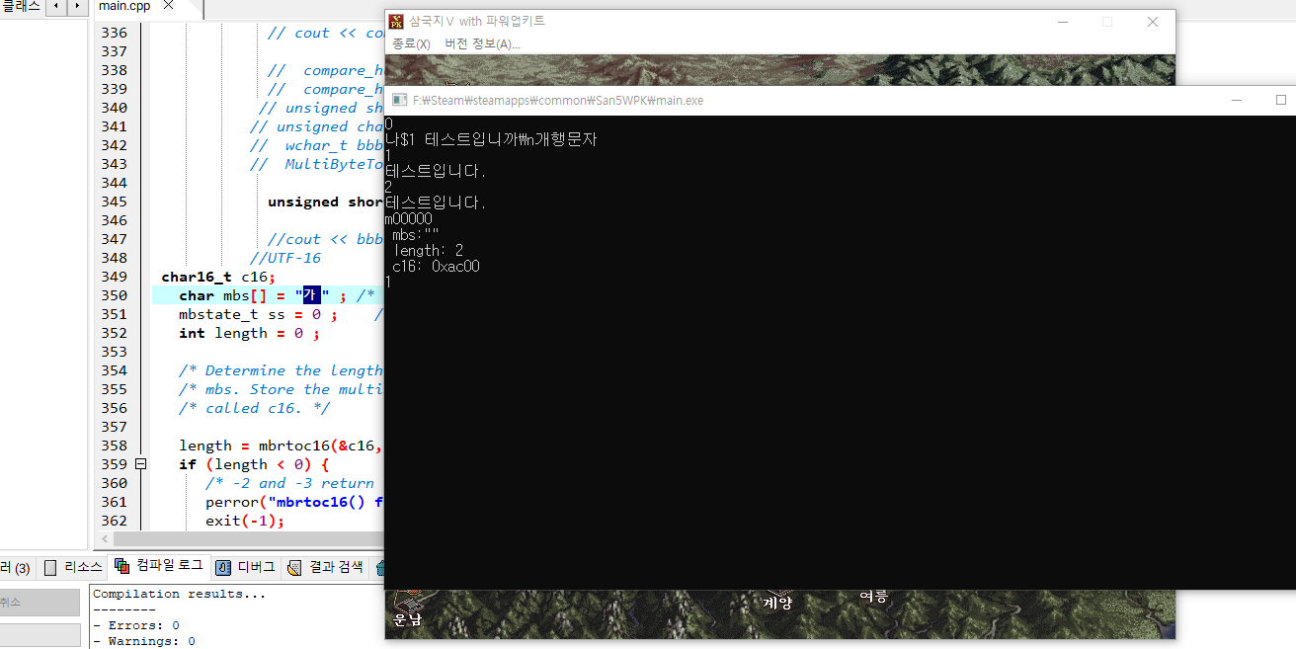Open the 결과 검색 bottom tab
1296x649 pixels.
[x=325, y=567]
